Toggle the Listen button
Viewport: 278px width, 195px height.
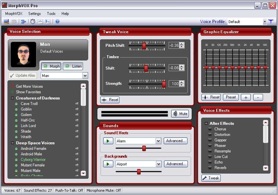pyautogui.click(x=73, y=66)
